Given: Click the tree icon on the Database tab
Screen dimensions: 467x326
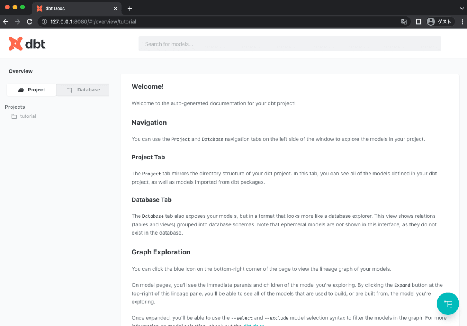Looking at the screenshot, I should (x=70, y=90).
